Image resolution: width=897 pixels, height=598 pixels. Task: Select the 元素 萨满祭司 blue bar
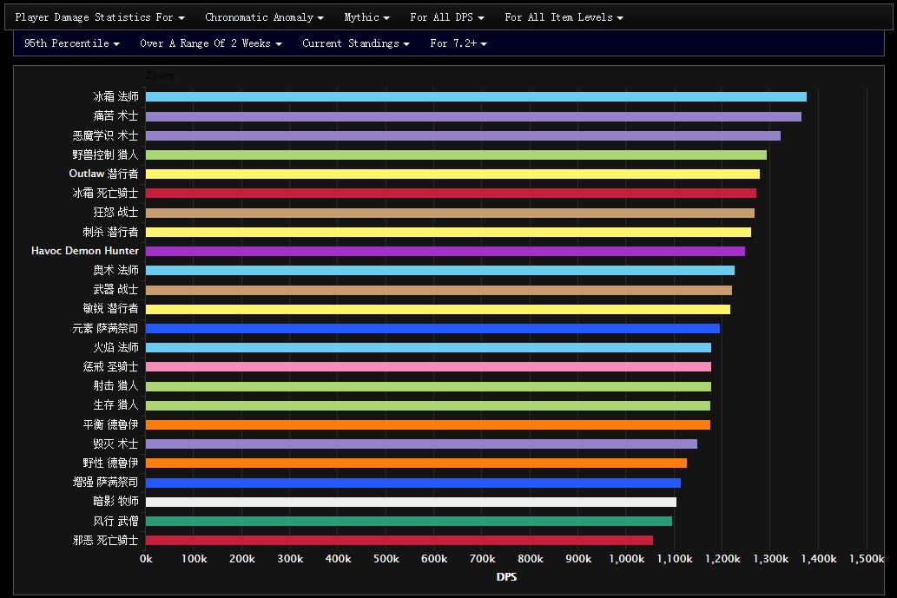click(432, 328)
